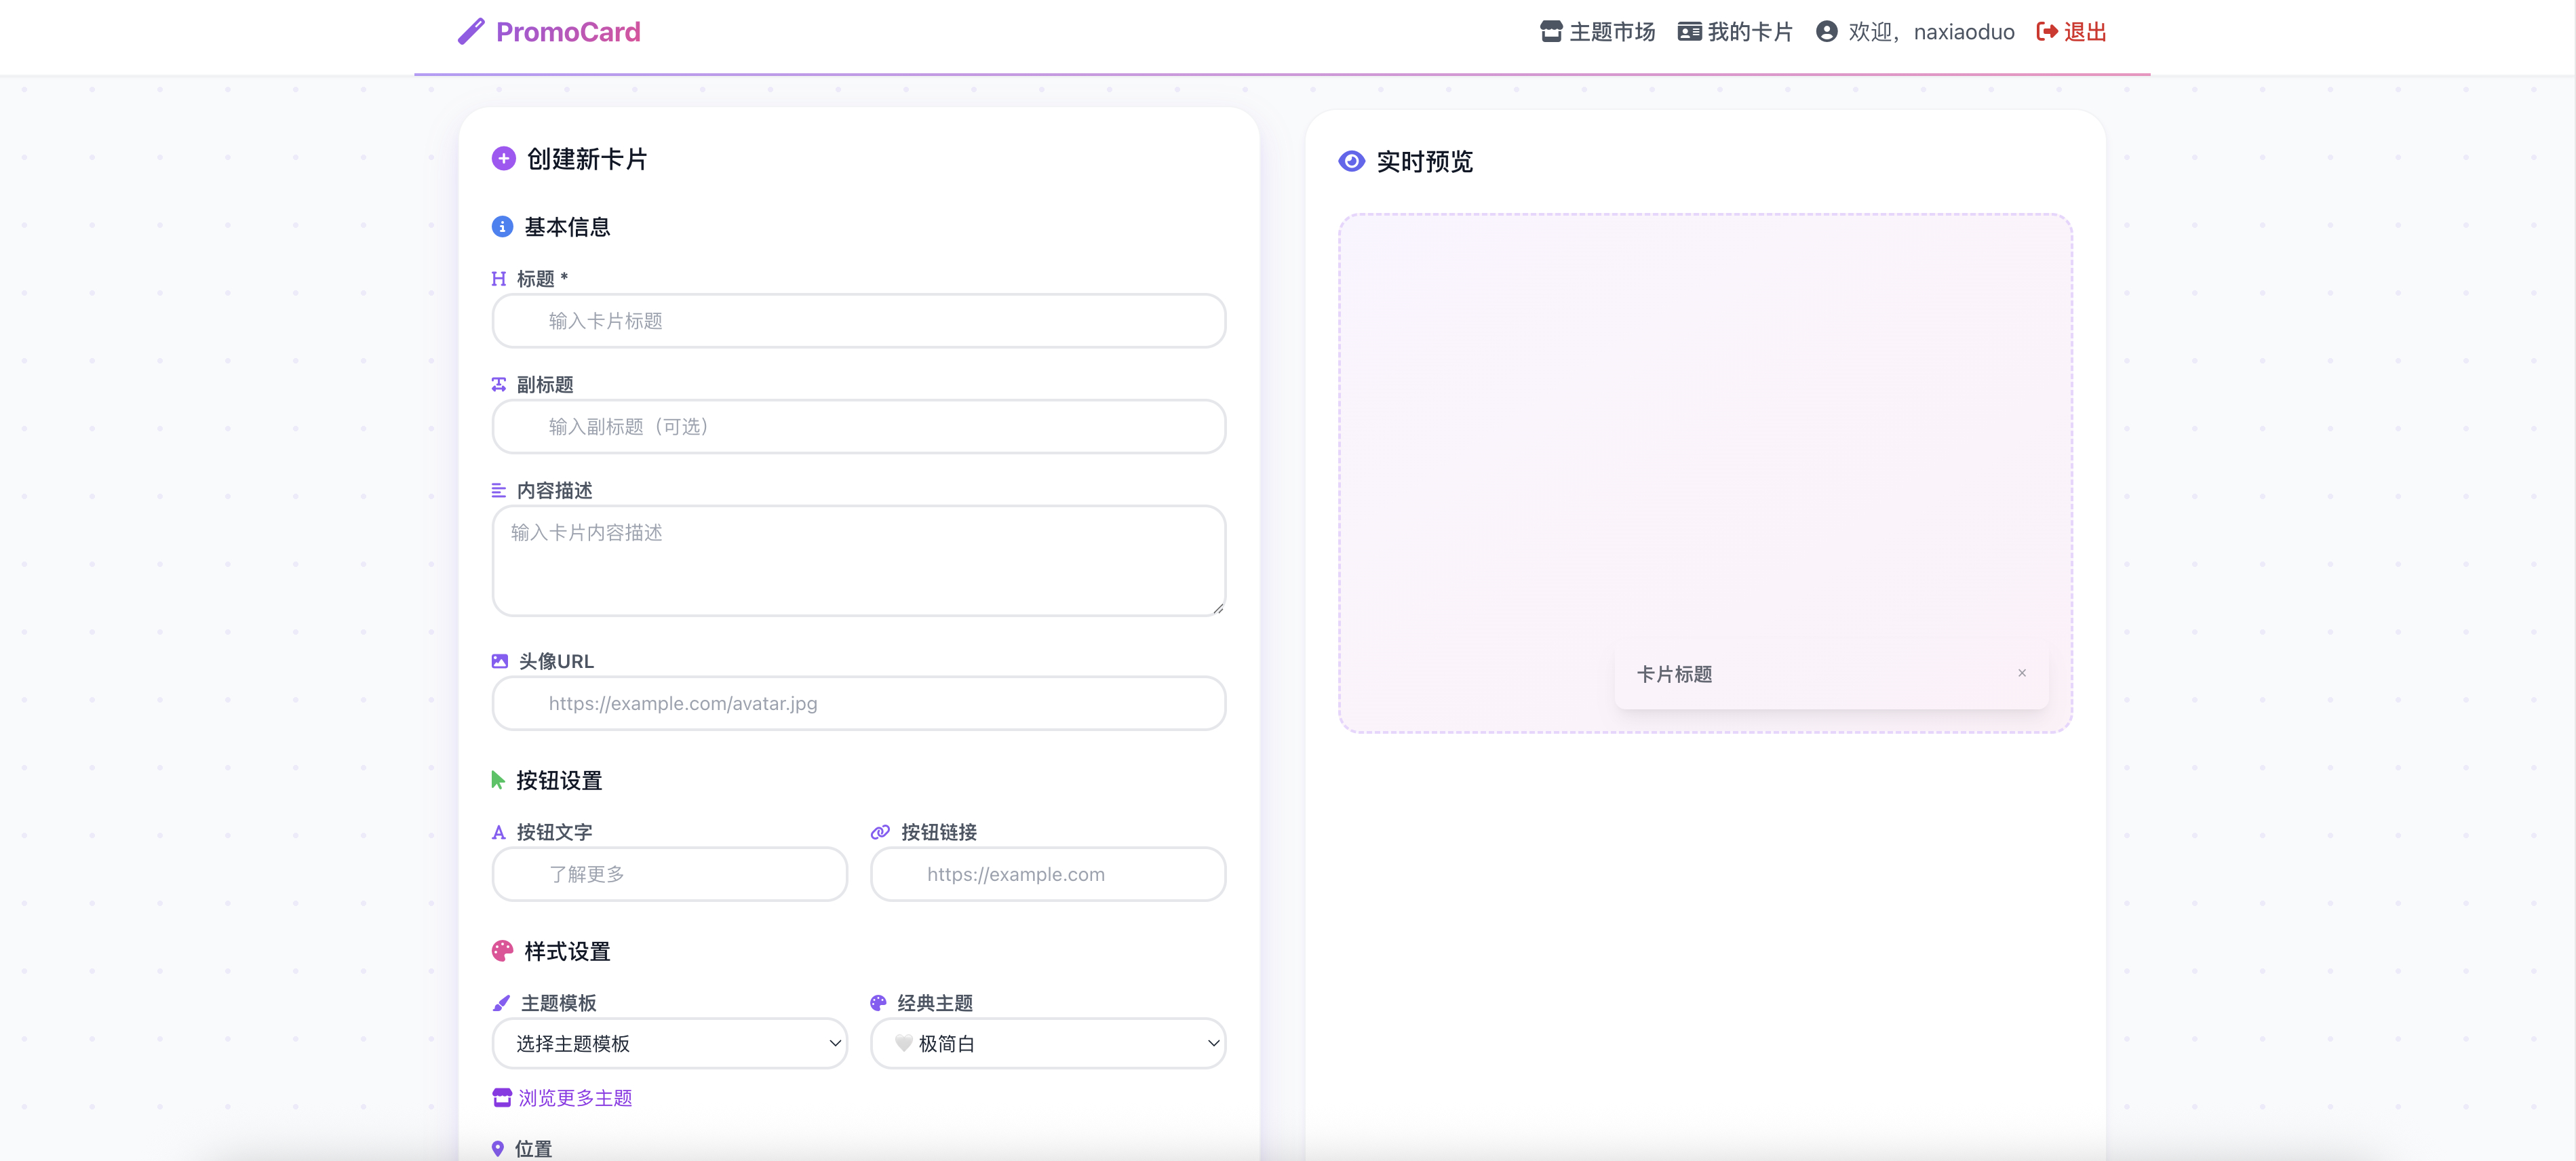The image size is (2576, 1161).
Task: Click the red logout arrow icon
Action: [x=2047, y=32]
